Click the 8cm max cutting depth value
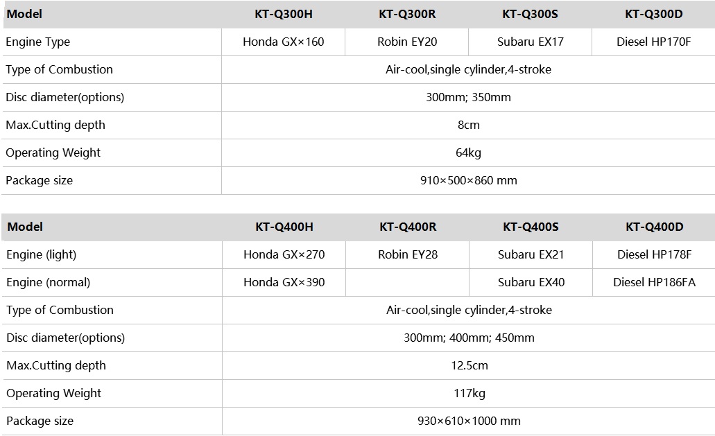The height and width of the screenshot is (436, 715). tap(468, 125)
